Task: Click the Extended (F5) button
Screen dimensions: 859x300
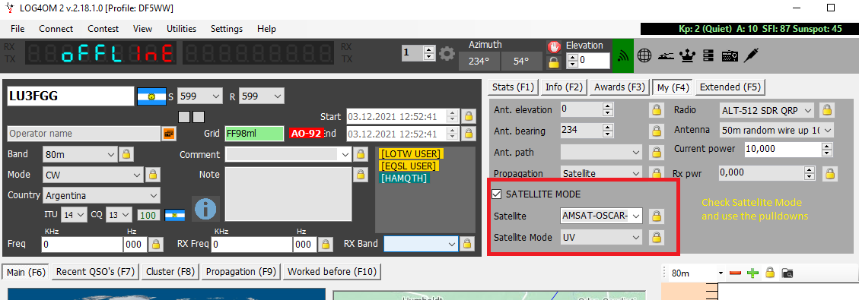Action: click(x=730, y=87)
